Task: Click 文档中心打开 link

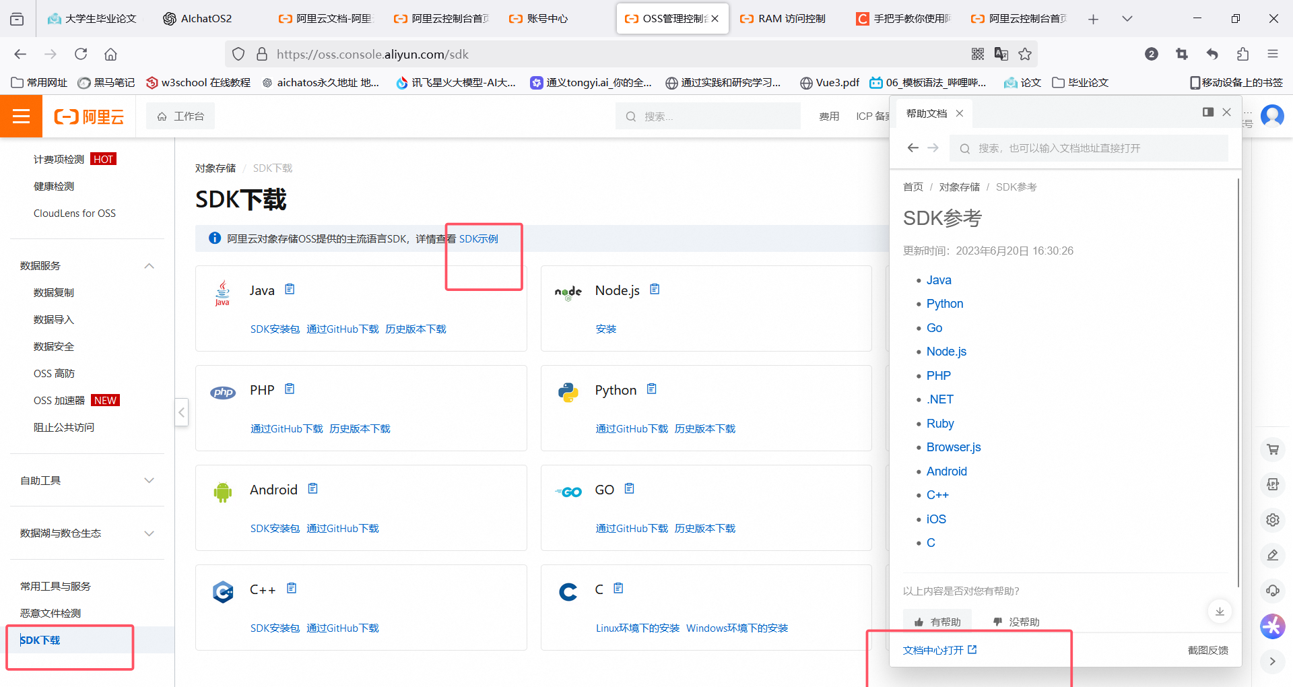Action: point(939,650)
